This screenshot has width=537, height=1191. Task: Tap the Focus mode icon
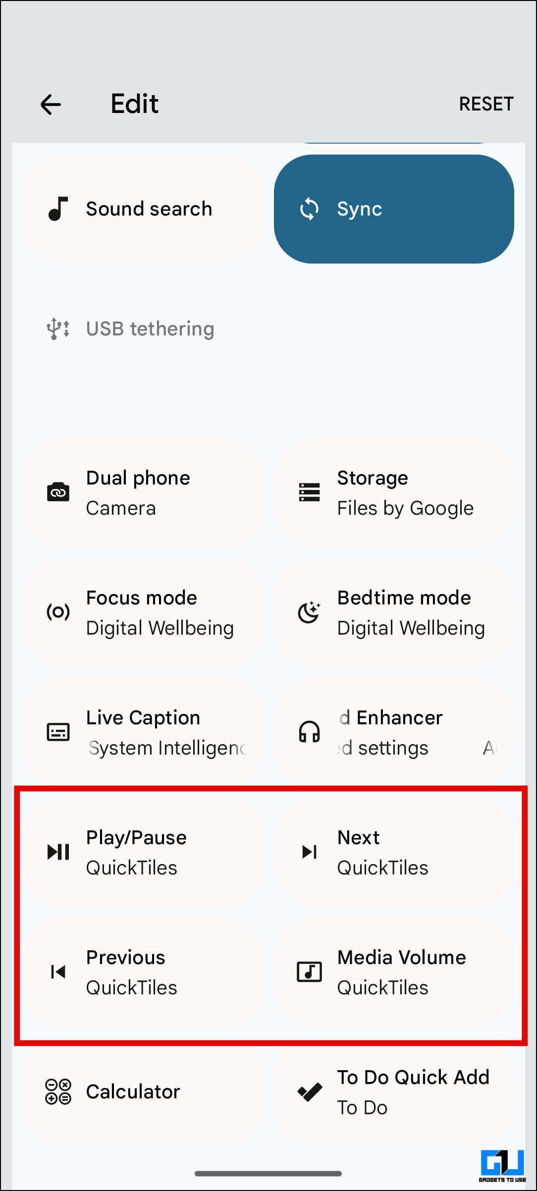point(58,612)
